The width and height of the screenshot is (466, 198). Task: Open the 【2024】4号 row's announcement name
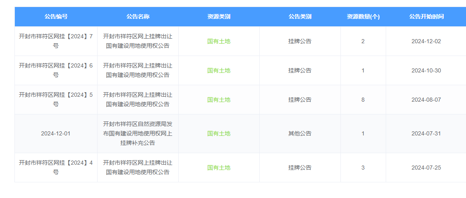coord(137,168)
